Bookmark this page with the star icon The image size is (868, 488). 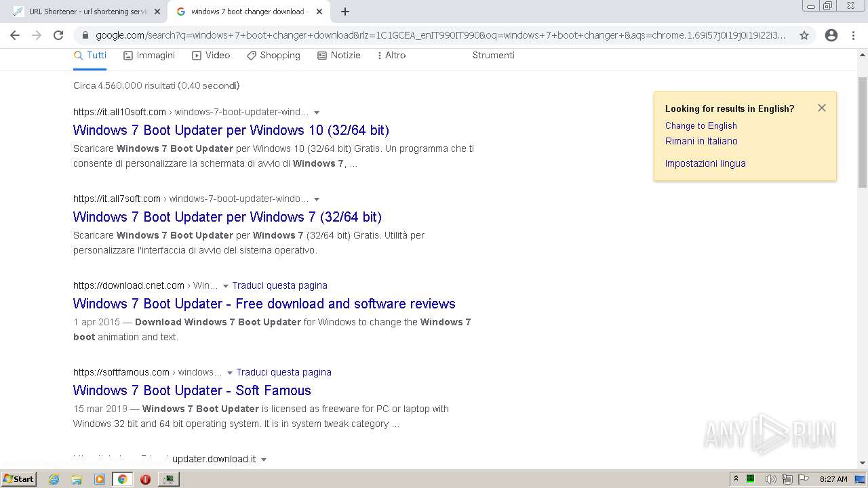tap(804, 35)
